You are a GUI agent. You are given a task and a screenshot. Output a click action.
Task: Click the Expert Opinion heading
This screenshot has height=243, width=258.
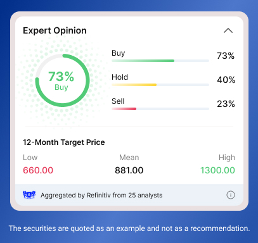tap(55, 31)
